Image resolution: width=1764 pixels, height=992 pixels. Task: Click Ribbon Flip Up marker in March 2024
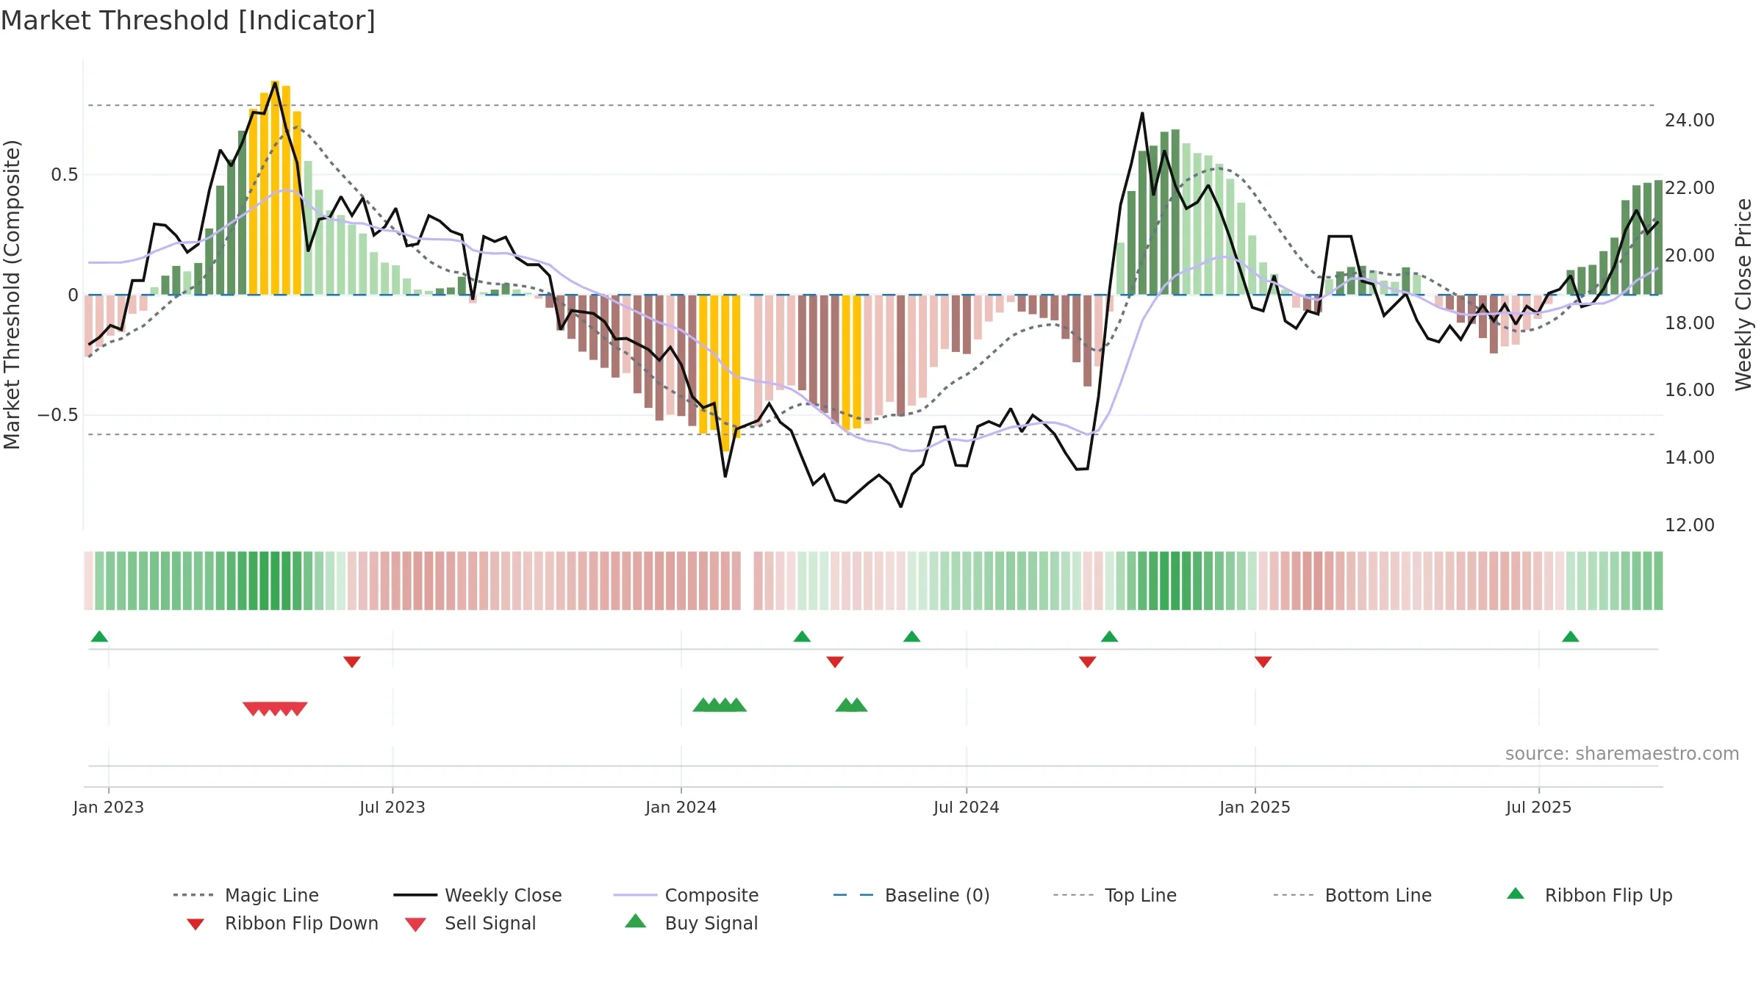tap(802, 636)
